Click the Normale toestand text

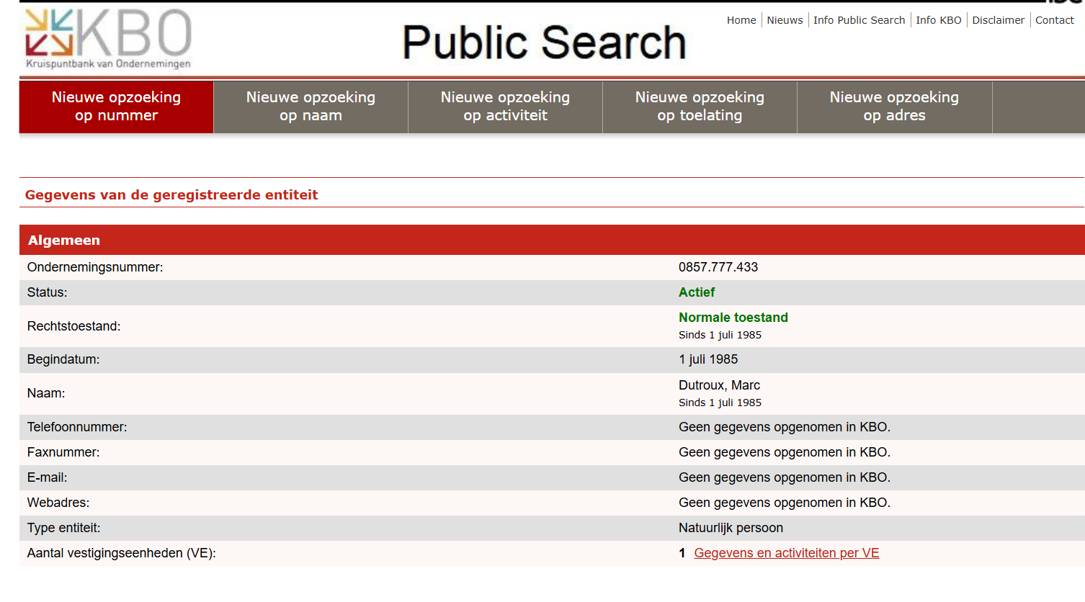(733, 318)
